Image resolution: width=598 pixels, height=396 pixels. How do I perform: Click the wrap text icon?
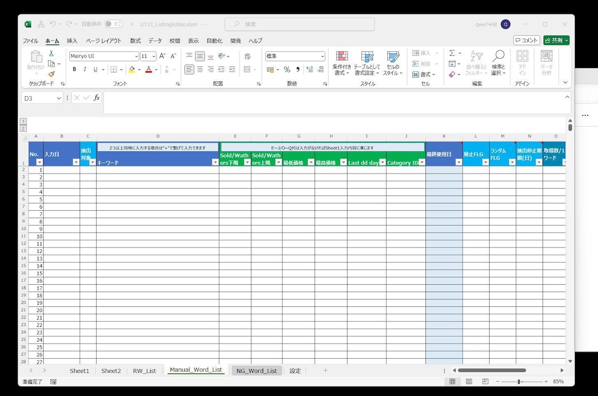(248, 56)
